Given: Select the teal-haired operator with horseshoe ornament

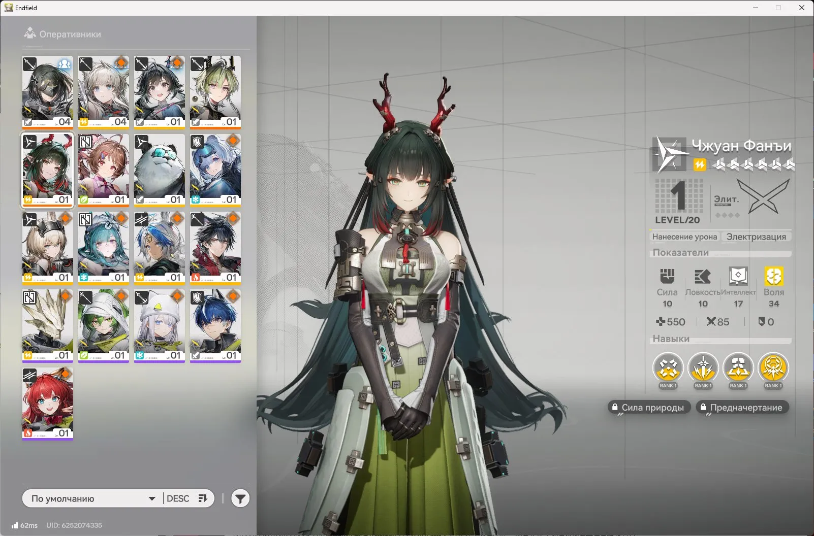Looking at the screenshot, I should click(x=104, y=248).
